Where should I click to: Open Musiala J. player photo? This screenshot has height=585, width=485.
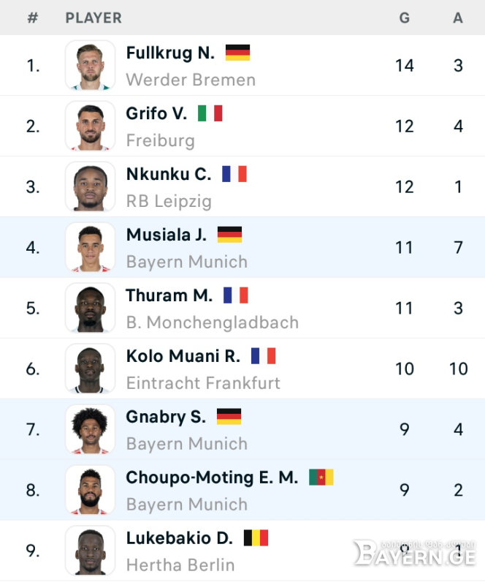pyautogui.click(x=91, y=247)
